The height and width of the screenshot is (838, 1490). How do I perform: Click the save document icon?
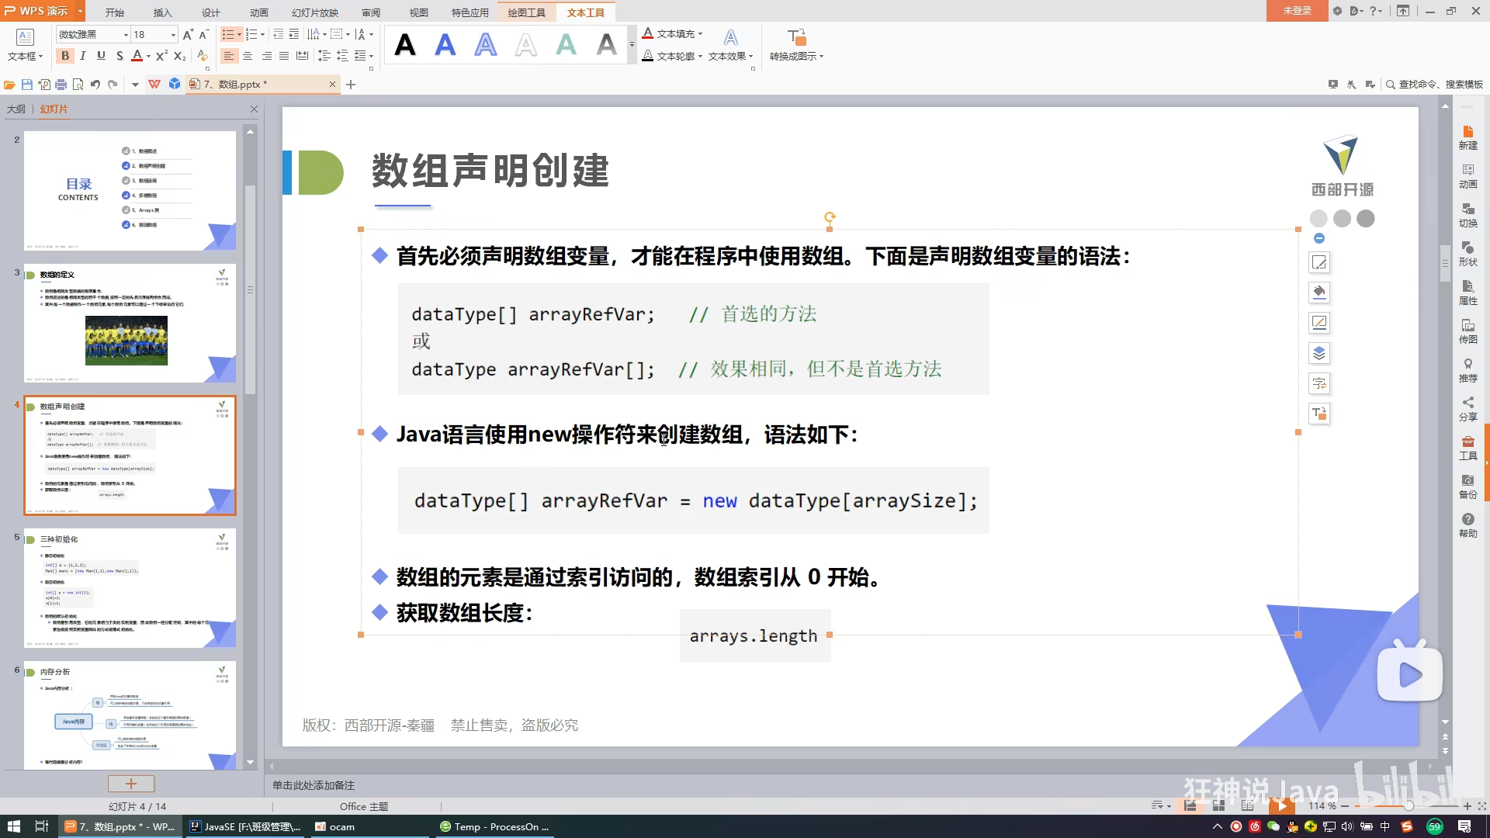pos(27,85)
